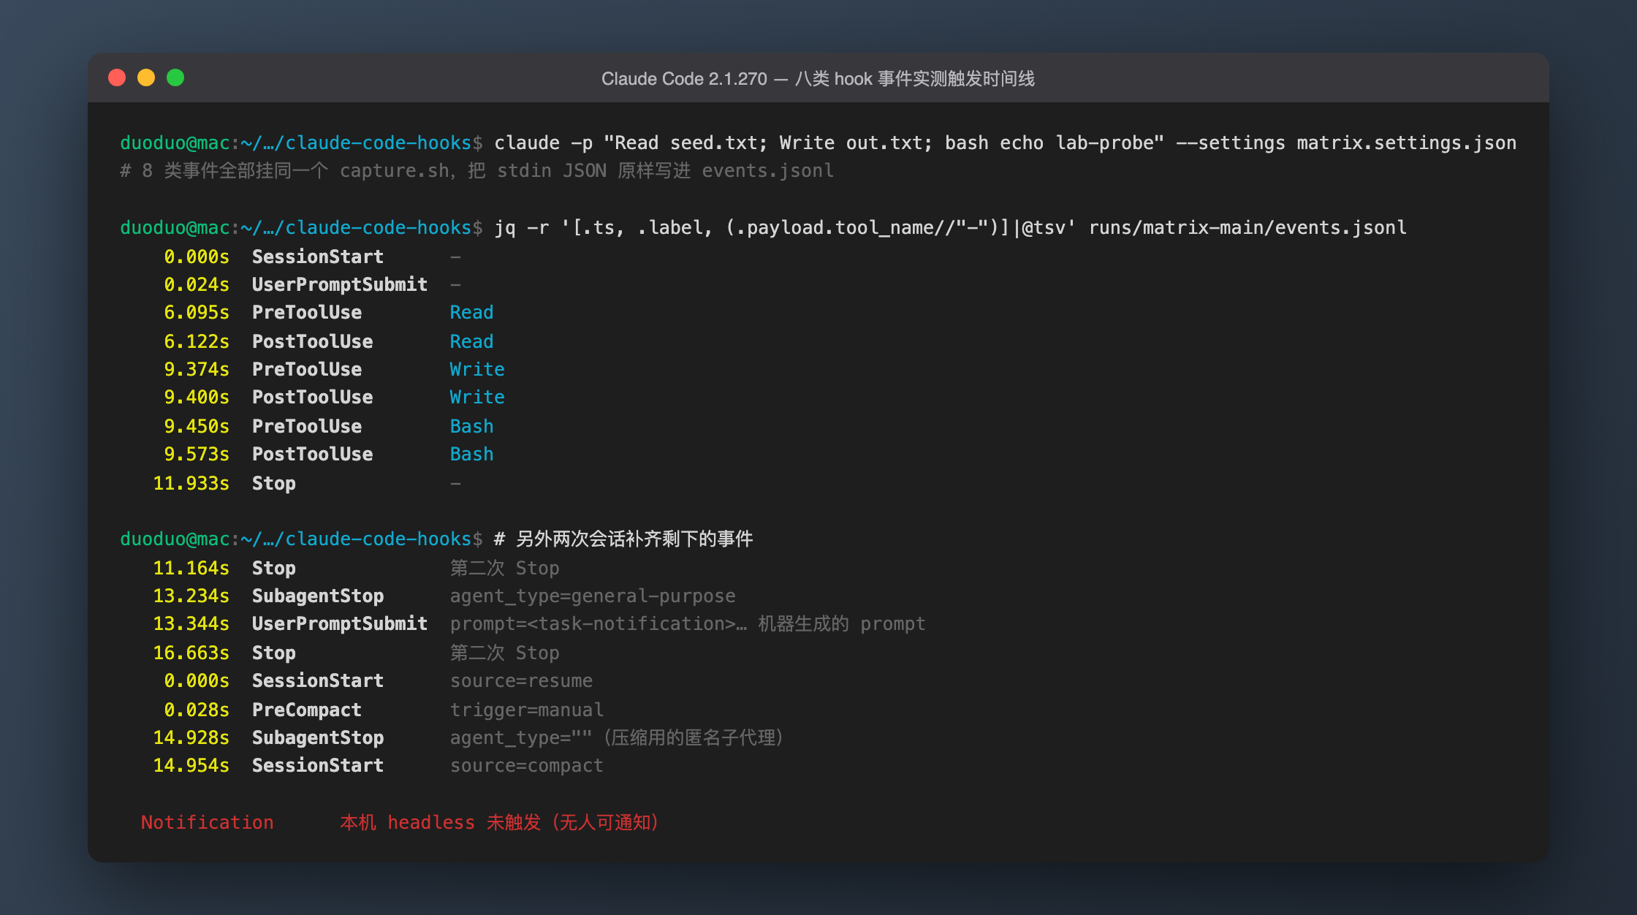Click SessionStart in the 14.954s row
Image resolution: width=1637 pixels, height=915 pixels.
(x=318, y=765)
